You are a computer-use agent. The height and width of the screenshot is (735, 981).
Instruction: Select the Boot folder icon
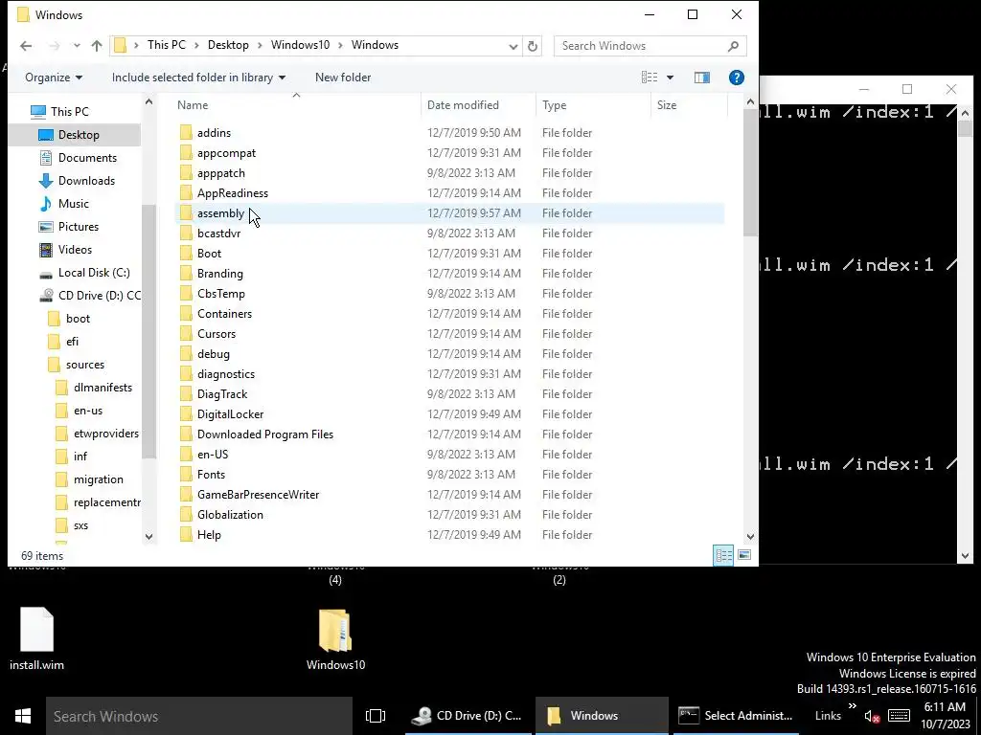tap(186, 253)
